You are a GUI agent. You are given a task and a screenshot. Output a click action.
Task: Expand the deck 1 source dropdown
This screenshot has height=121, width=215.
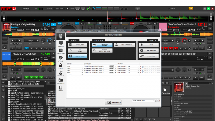tap(82, 66)
